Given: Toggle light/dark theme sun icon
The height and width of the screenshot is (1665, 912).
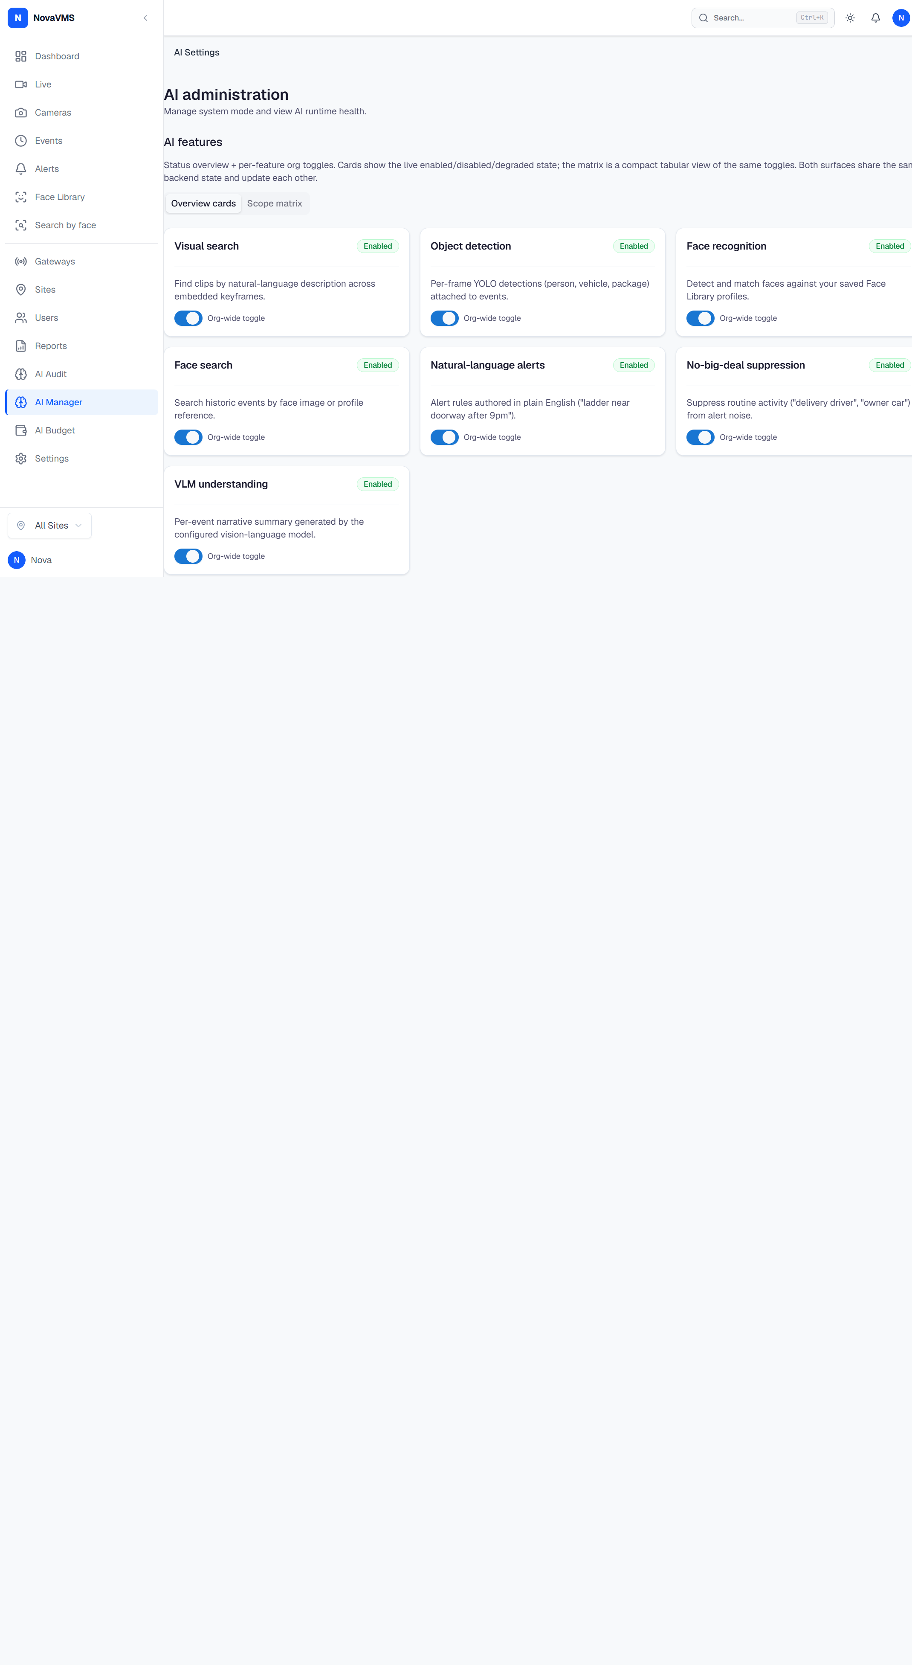Looking at the screenshot, I should pos(850,18).
